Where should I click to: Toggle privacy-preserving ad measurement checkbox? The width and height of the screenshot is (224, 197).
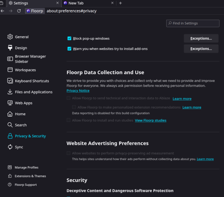point(69,153)
